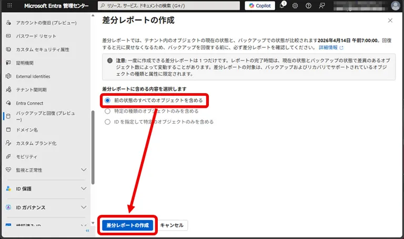
Task: Click the ドメイン名 sidebar icon
Action: [8, 130]
